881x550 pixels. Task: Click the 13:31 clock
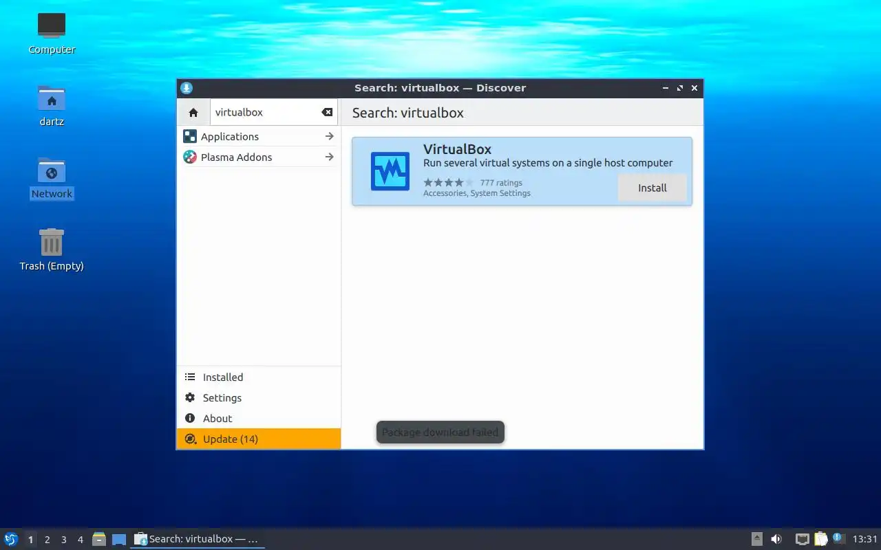pos(865,539)
